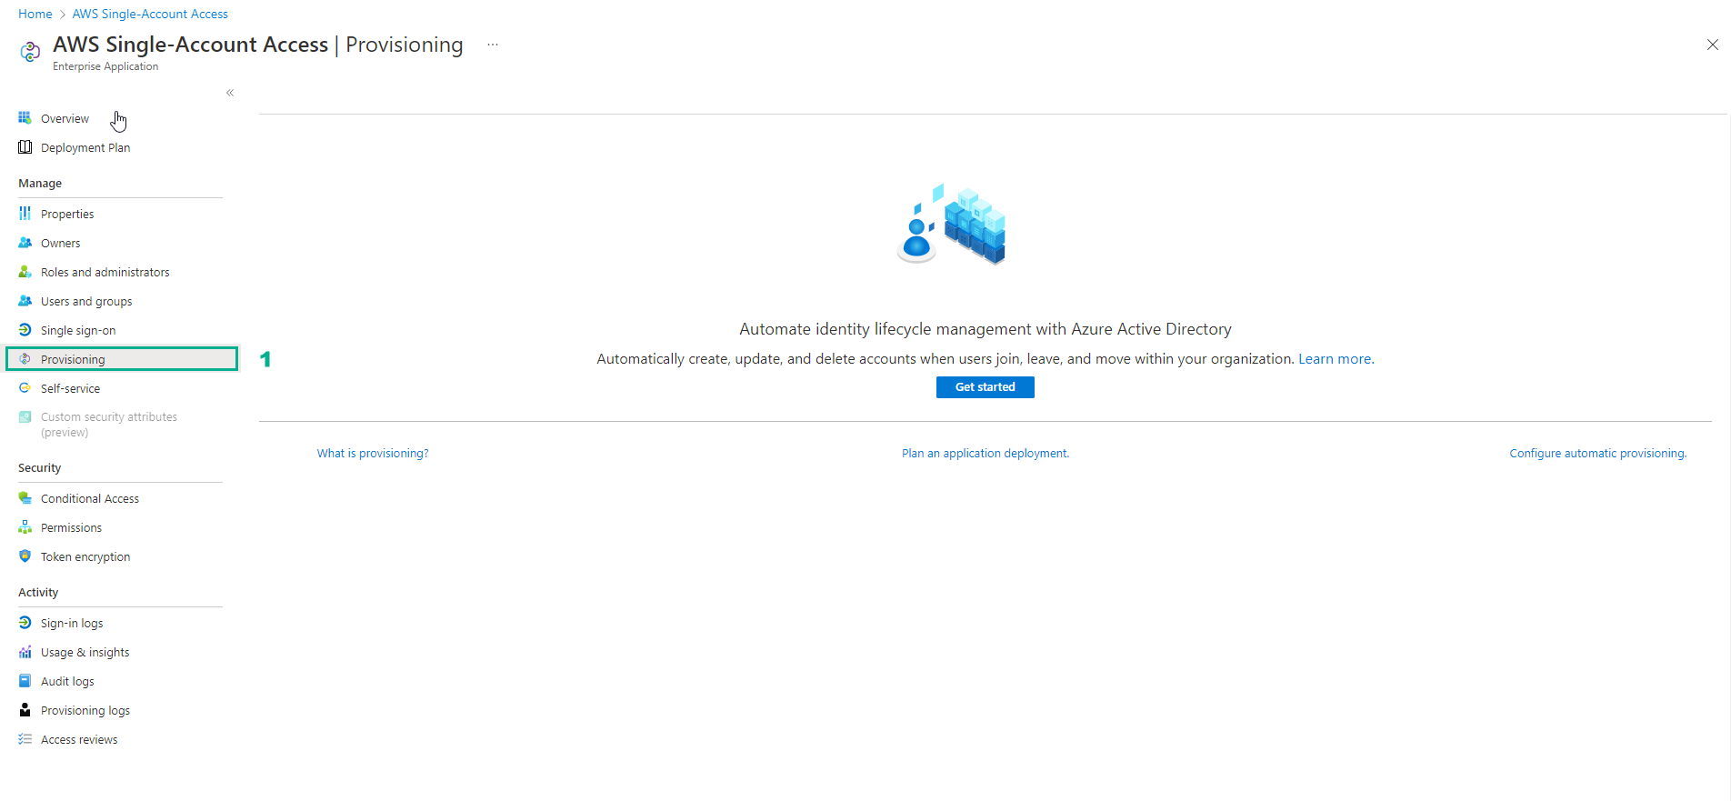Click the Conditional Access icon

click(x=25, y=498)
